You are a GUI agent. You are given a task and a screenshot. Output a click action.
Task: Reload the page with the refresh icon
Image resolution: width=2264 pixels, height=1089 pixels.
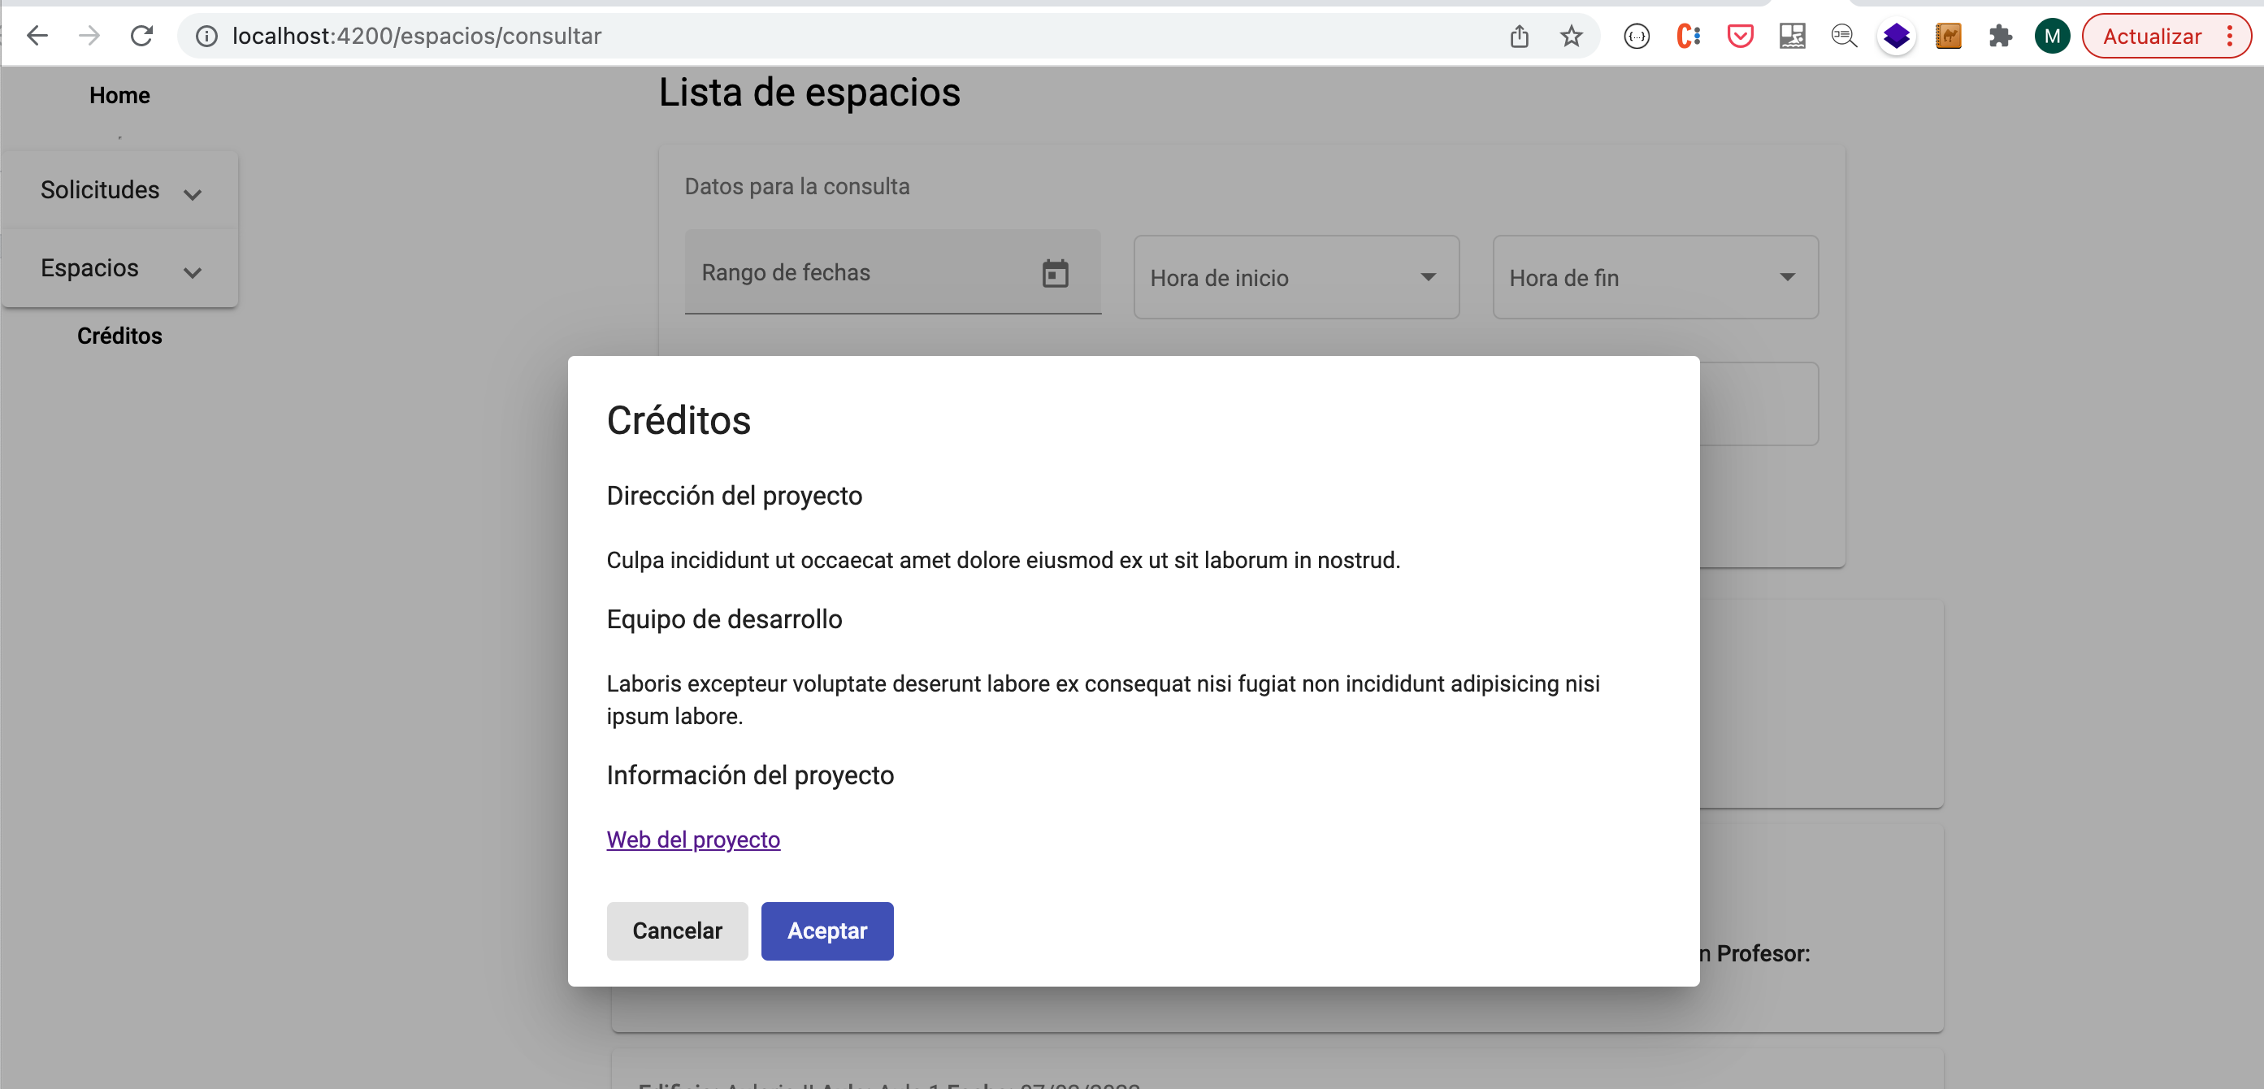141,36
